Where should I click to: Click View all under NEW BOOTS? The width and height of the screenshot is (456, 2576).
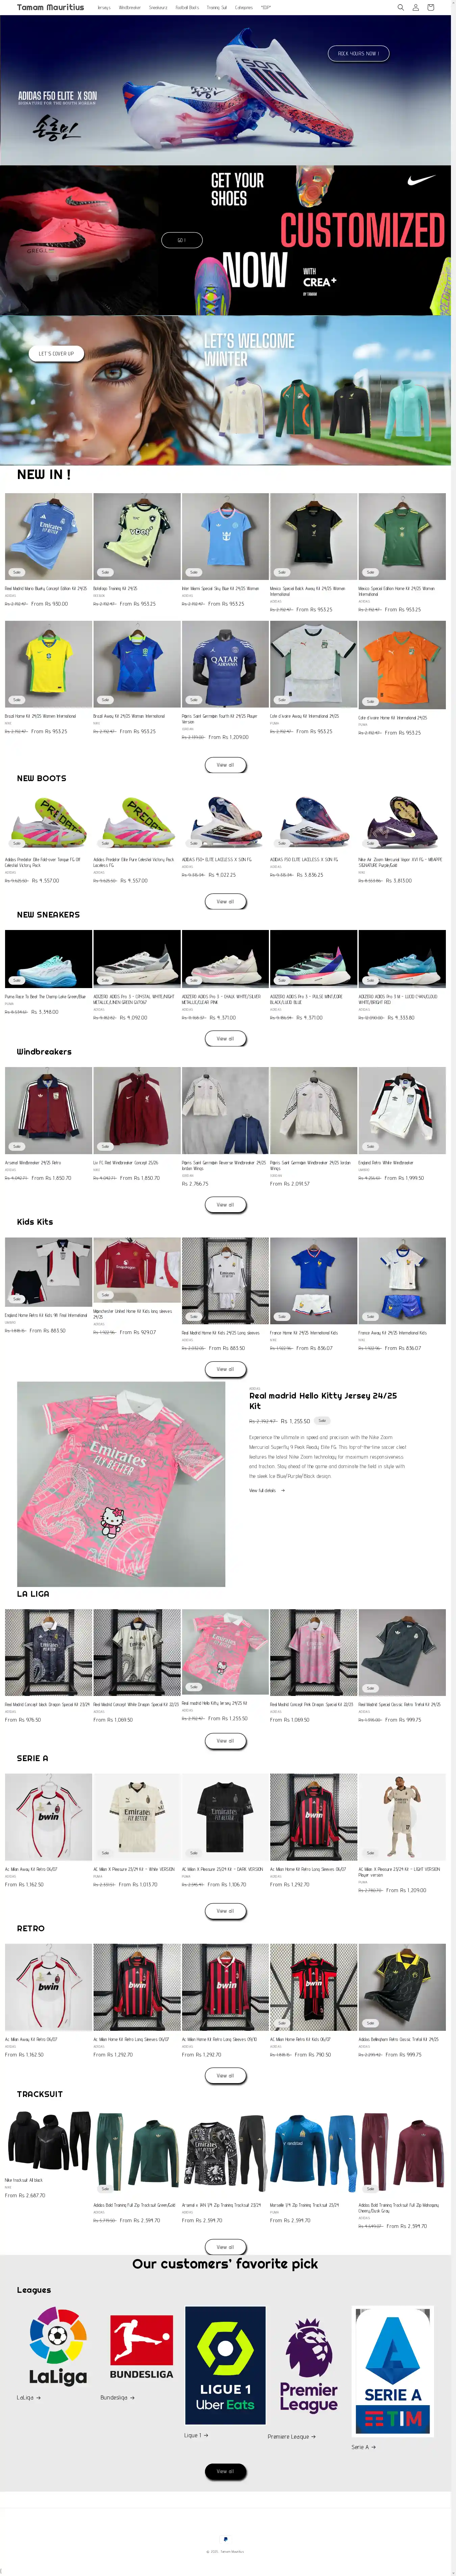click(225, 901)
